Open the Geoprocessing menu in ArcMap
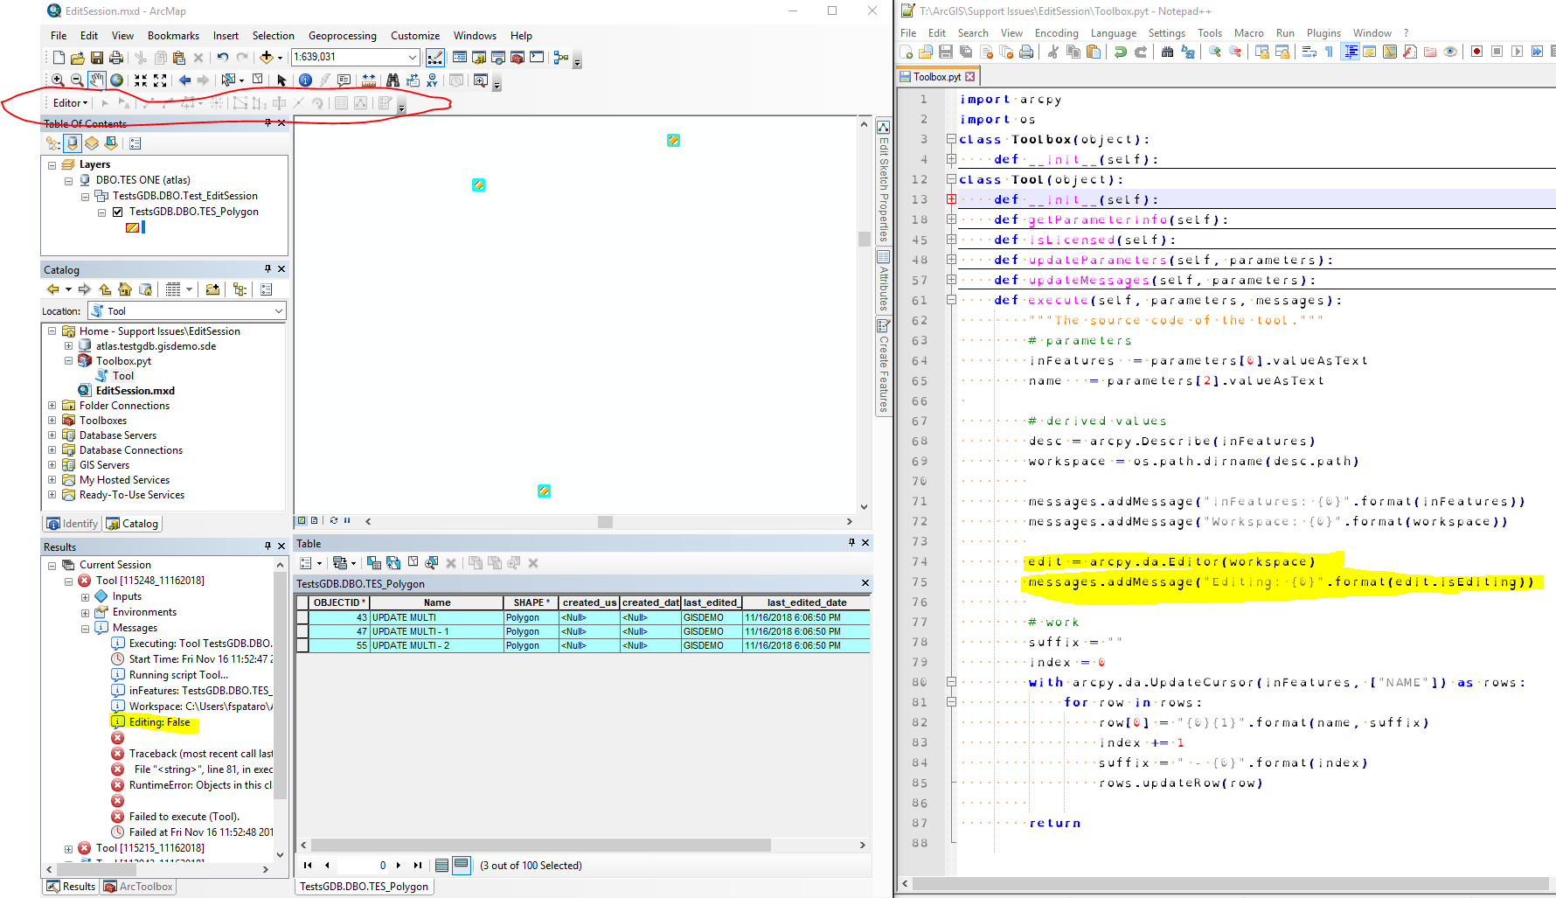1556x898 pixels. (x=343, y=36)
